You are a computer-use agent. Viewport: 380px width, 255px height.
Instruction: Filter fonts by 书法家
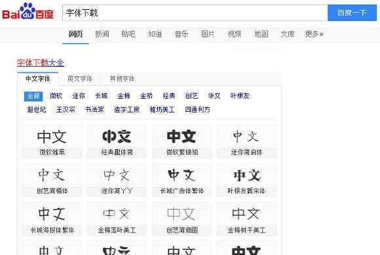(95, 110)
